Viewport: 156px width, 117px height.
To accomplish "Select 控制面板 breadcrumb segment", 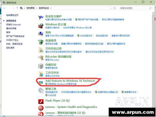I will pos(30,8).
